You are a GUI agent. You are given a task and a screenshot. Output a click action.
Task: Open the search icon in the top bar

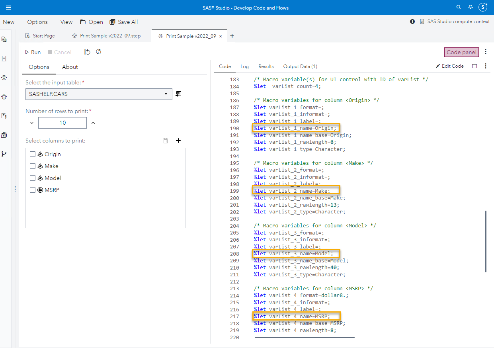point(458,7)
